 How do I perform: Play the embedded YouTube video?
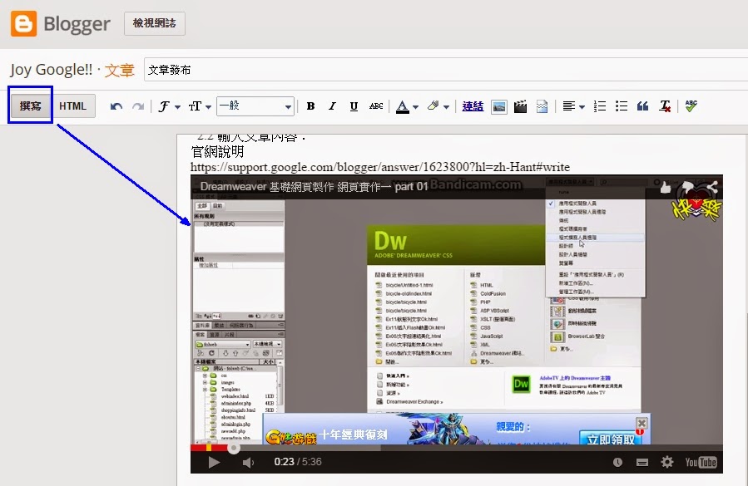pos(214,462)
